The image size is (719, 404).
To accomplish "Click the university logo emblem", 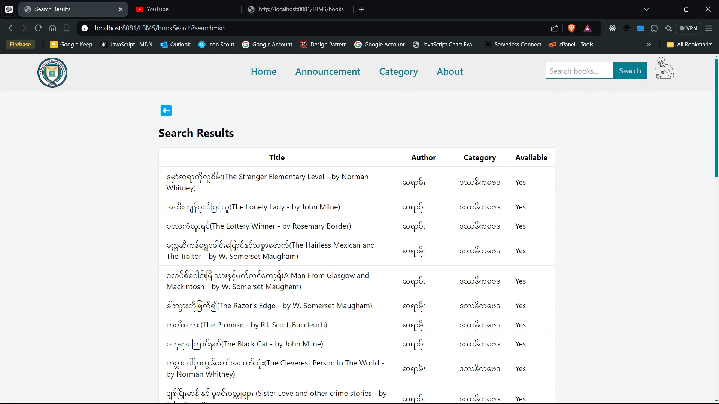I will (52, 73).
